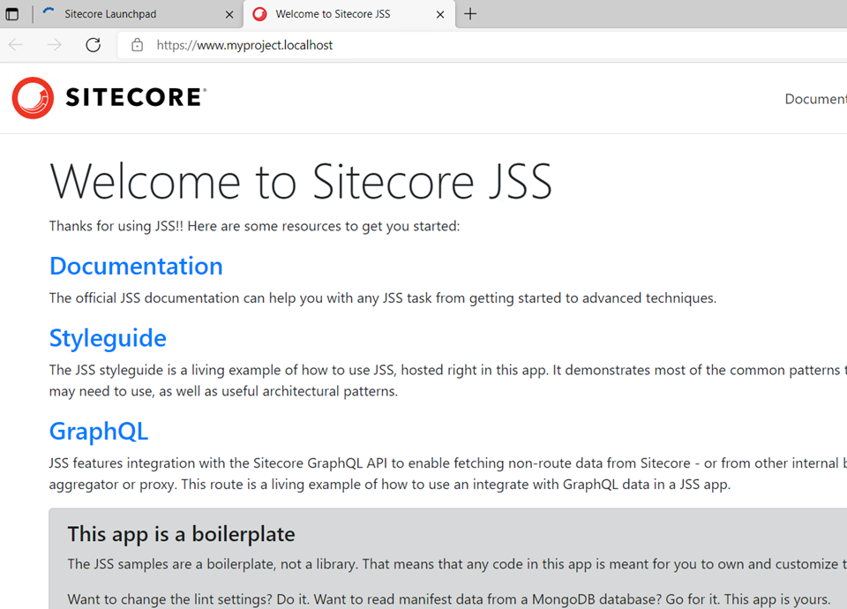Open the Documentation heading link
Image resolution: width=847 pixels, height=609 pixels.
pos(136,266)
